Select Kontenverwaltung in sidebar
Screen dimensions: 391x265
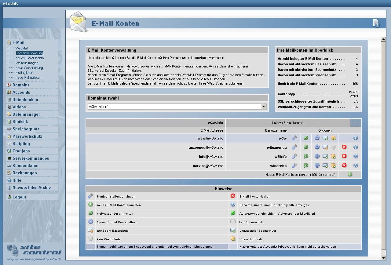tap(29, 53)
